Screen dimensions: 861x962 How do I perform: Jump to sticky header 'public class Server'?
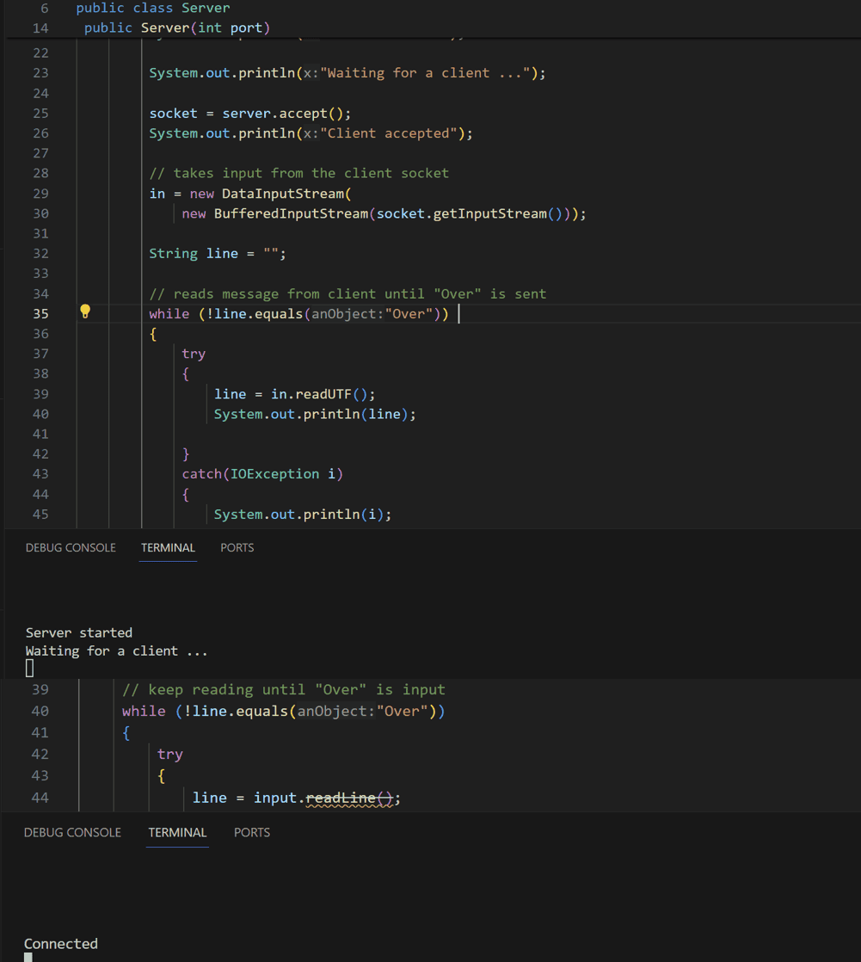click(x=152, y=9)
